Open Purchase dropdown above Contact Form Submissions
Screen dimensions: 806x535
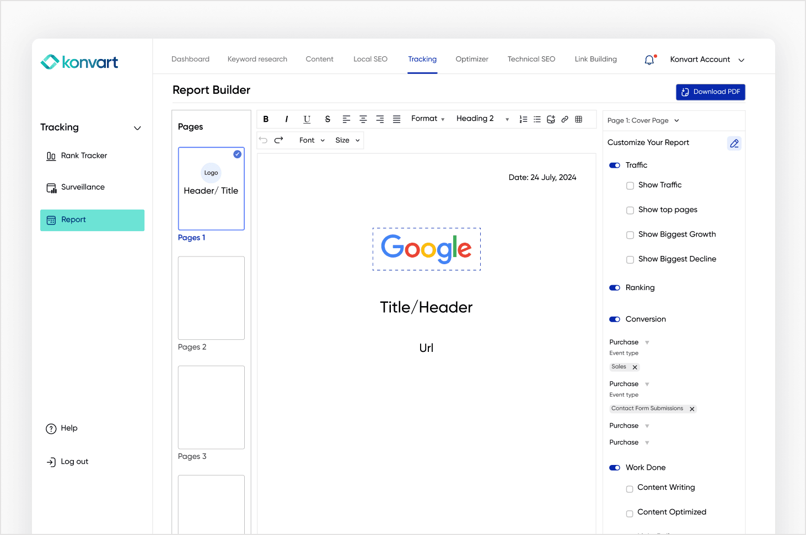(x=630, y=384)
